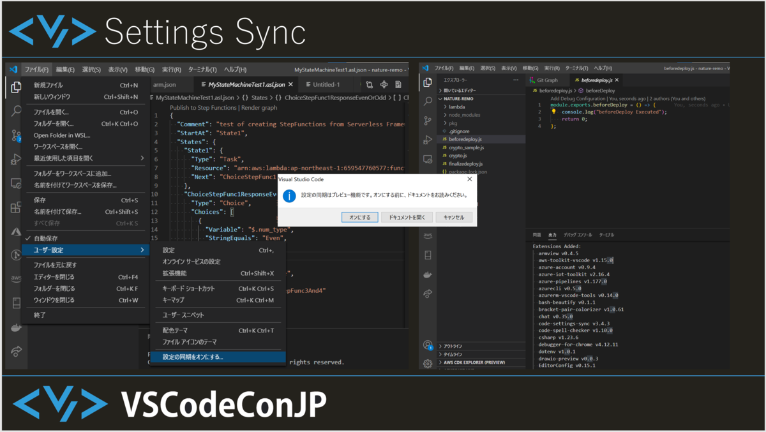Switch to ターミナル panel tab

[606, 235]
